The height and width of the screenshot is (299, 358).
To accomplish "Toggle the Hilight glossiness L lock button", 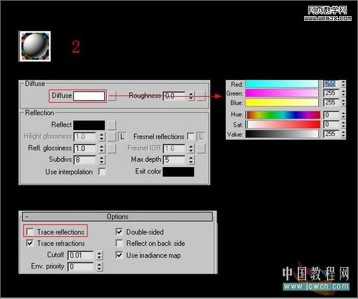I will click(122, 136).
